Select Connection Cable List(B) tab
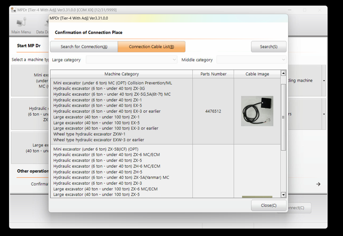Image resolution: width=343 pixels, height=236 pixels. [151, 47]
